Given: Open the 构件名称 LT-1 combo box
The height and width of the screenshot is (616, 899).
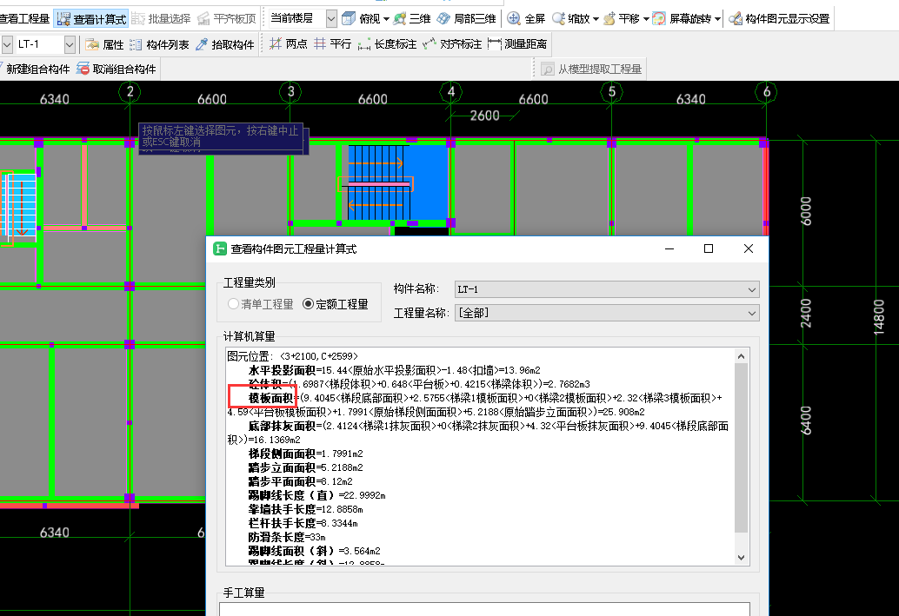Looking at the screenshot, I should tap(607, 289).
